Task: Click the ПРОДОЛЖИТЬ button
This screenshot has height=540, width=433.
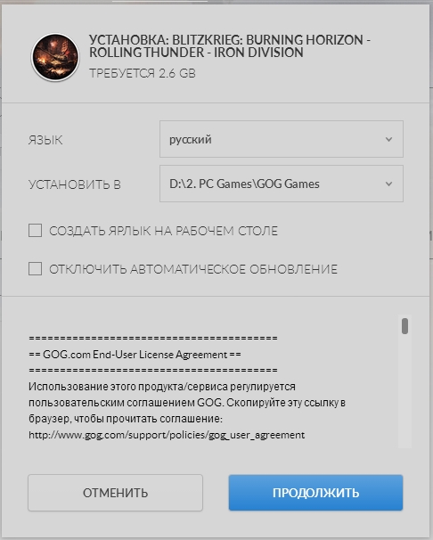Action: tap(315, 493)
